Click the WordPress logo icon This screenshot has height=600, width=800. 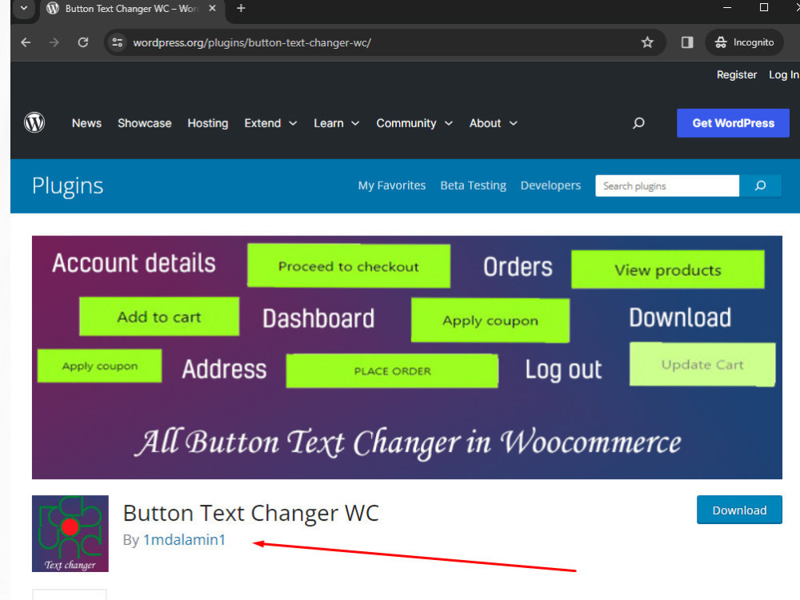pyautogui.click(x=34, y=123)
